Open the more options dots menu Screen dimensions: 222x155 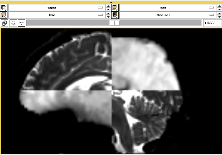(x=22, y=23)
